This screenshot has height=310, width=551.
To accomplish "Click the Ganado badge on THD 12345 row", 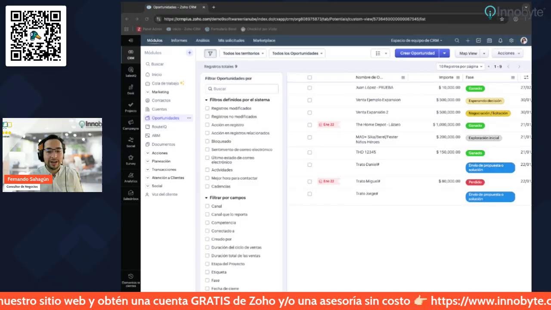I will coord(475,153).
